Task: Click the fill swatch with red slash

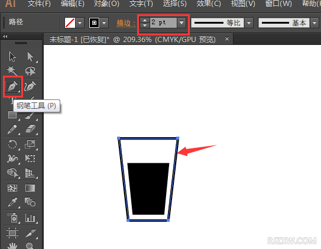Action: 70,22
